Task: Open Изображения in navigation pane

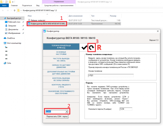Action: point(14,33)
